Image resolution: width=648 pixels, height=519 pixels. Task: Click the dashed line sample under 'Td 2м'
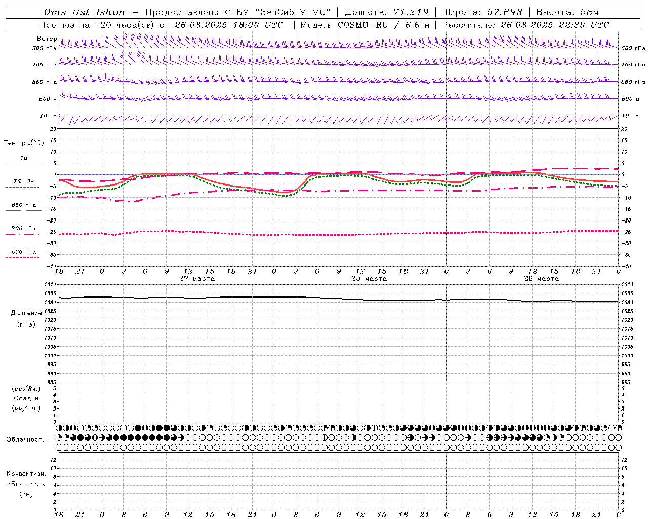pyautogui.click(x=22, y=188)
